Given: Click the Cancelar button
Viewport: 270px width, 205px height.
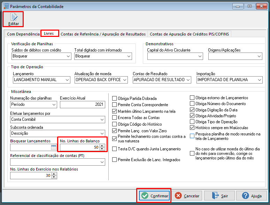Looking at the screenshot, I should [187, 196].
